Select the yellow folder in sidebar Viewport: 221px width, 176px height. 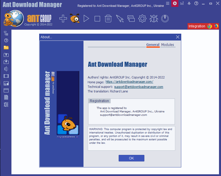click(6, 48)
